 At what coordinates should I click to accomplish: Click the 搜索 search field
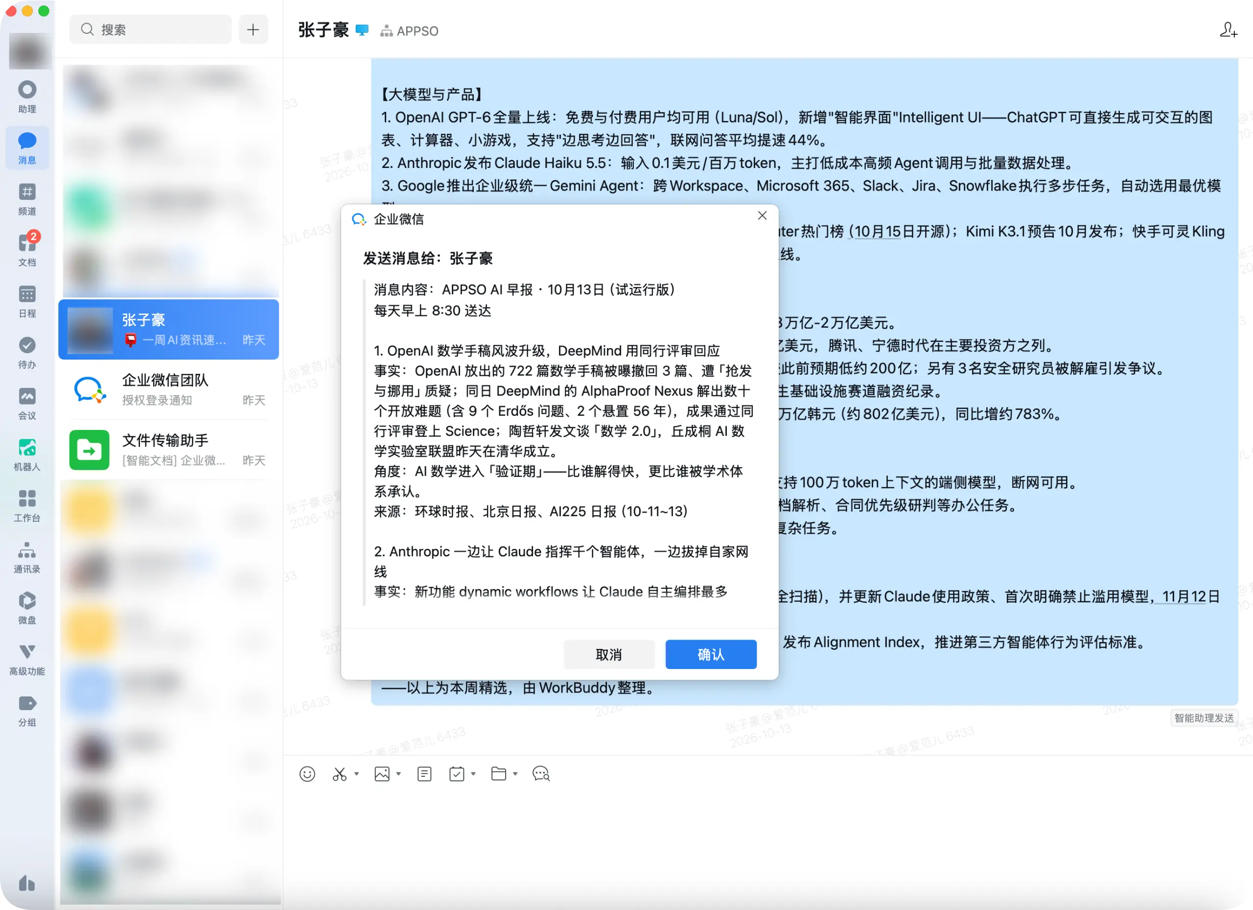pyautogui.click(x=150, y=29)
